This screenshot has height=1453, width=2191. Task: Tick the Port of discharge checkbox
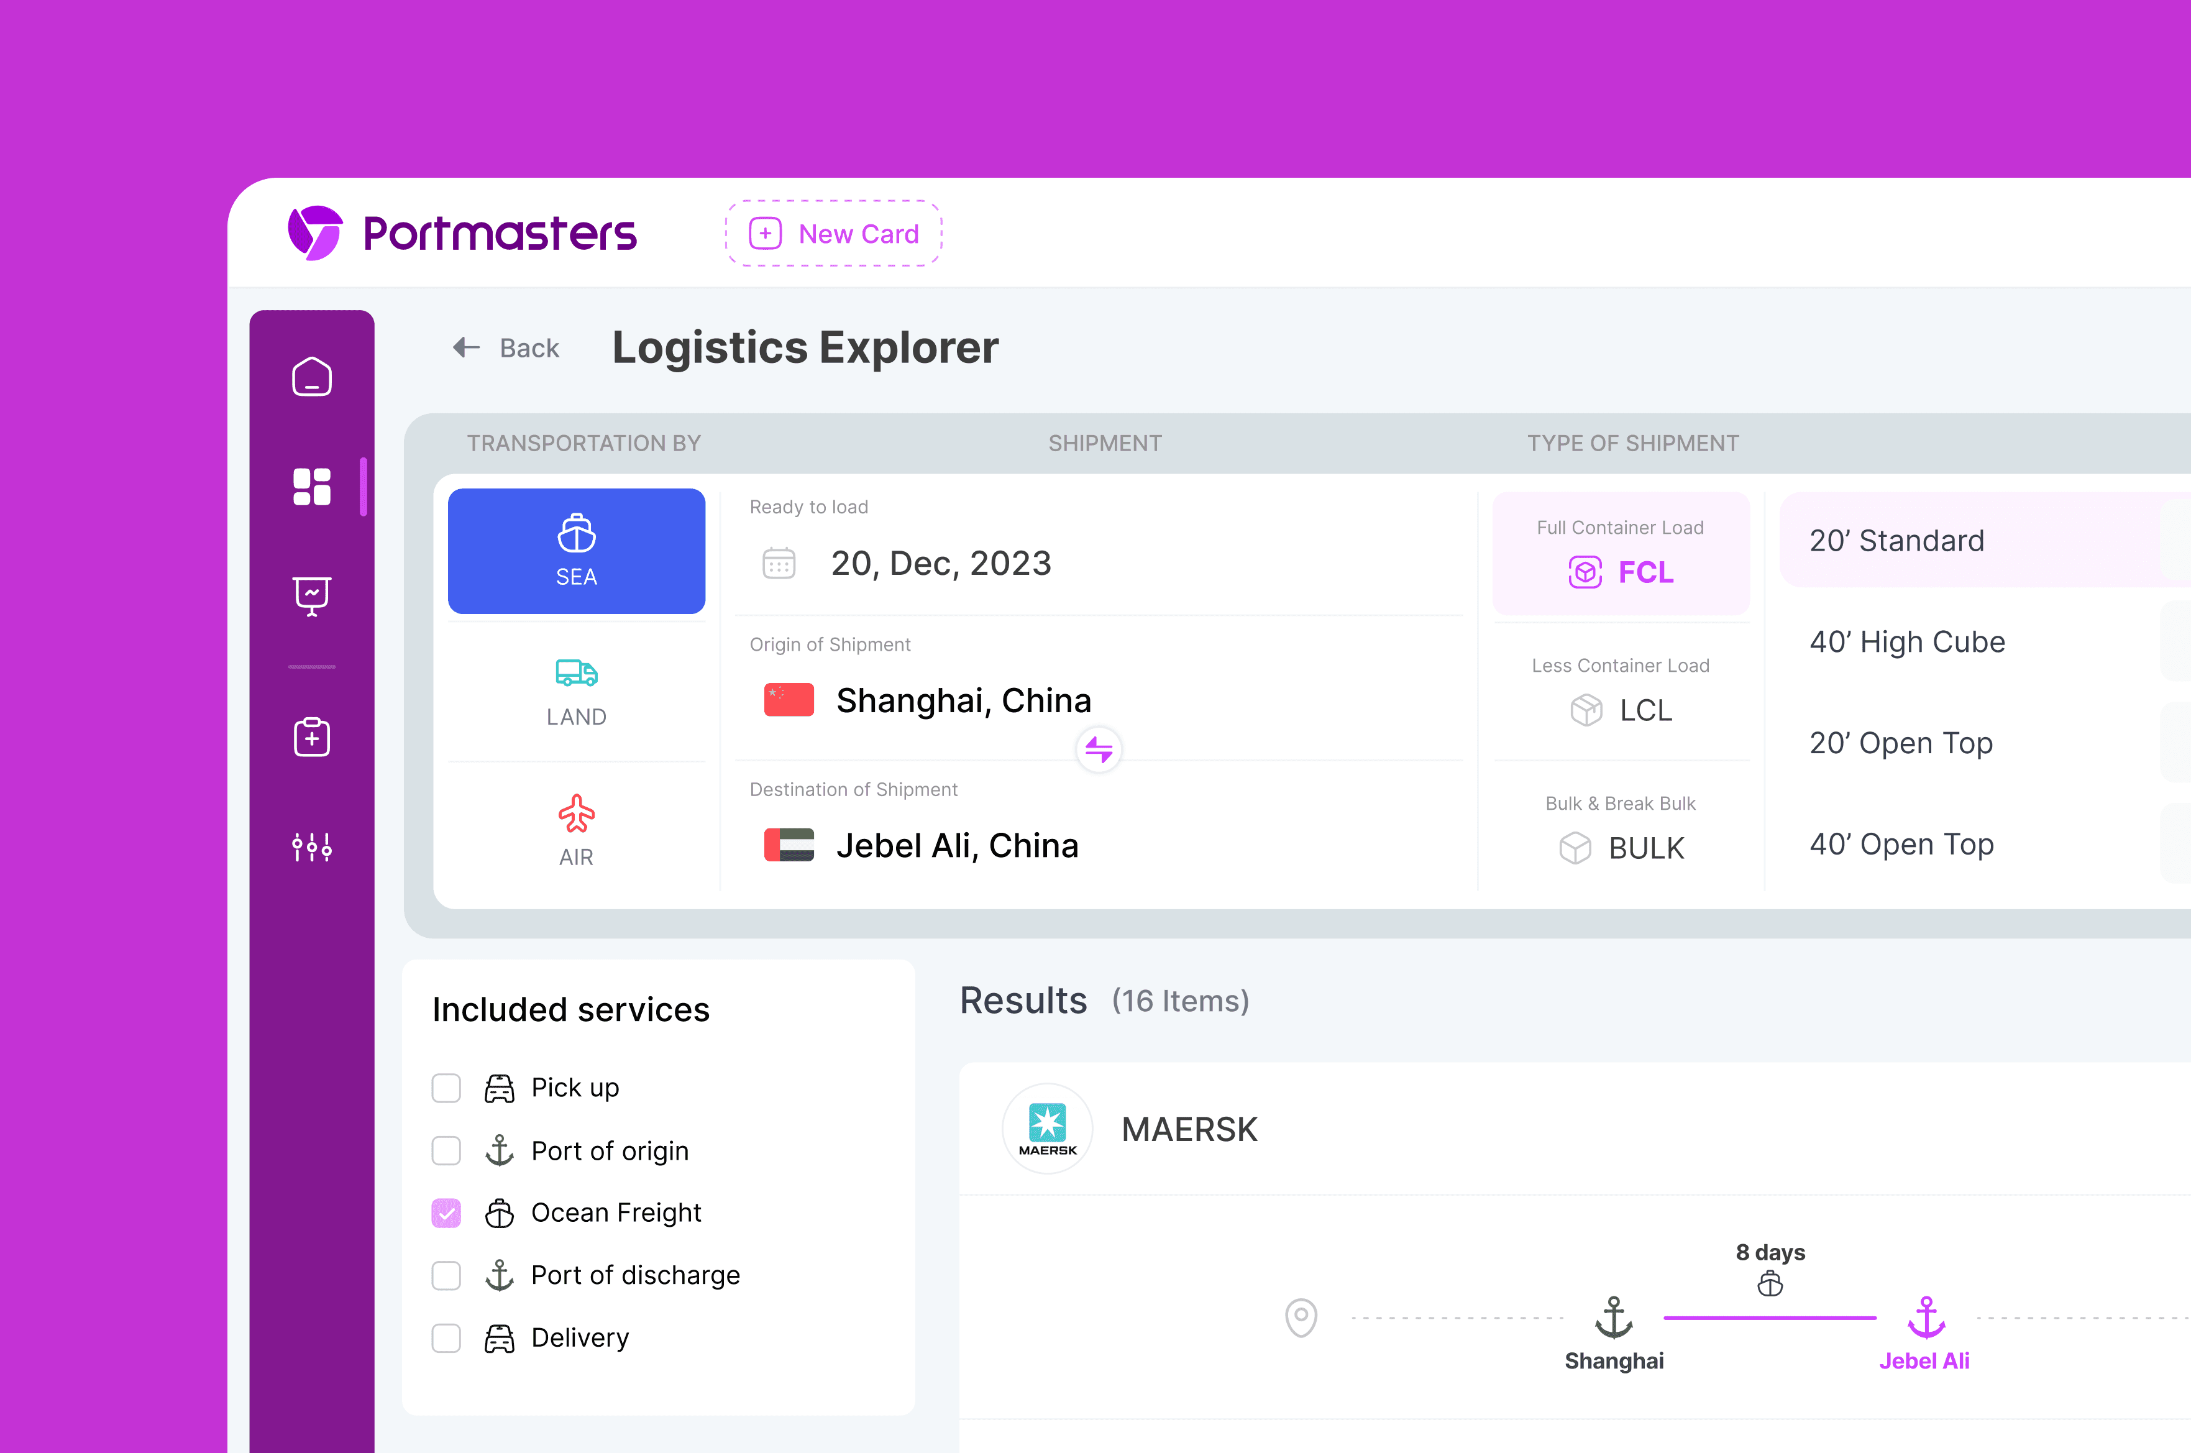tap(447, 1276)
